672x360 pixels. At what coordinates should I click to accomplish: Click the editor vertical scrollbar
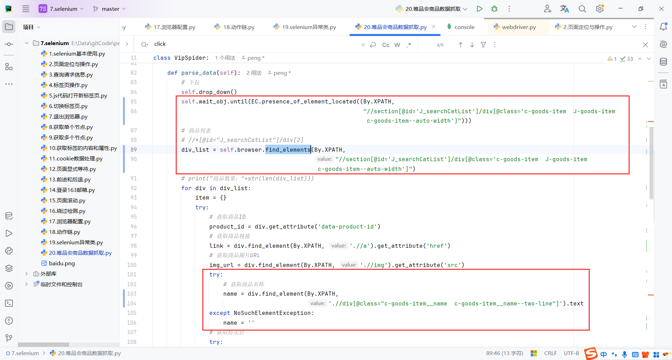(651, 163)
